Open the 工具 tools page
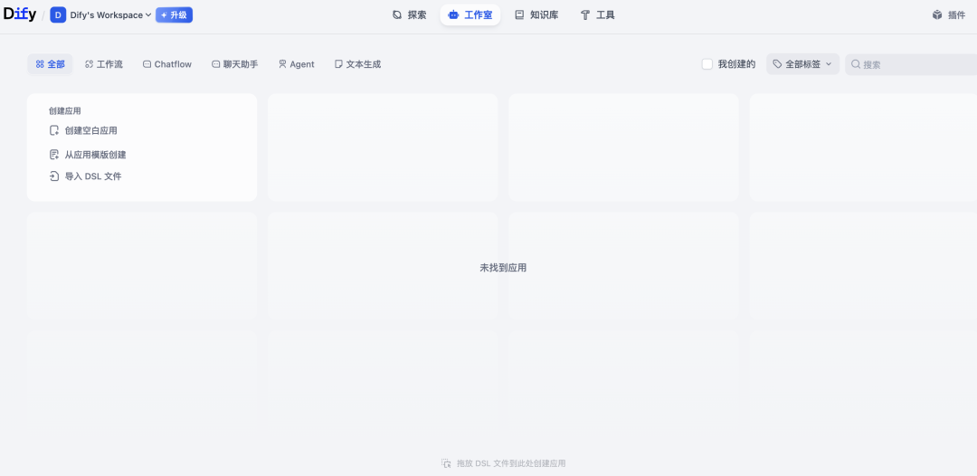 pos(597,15)
